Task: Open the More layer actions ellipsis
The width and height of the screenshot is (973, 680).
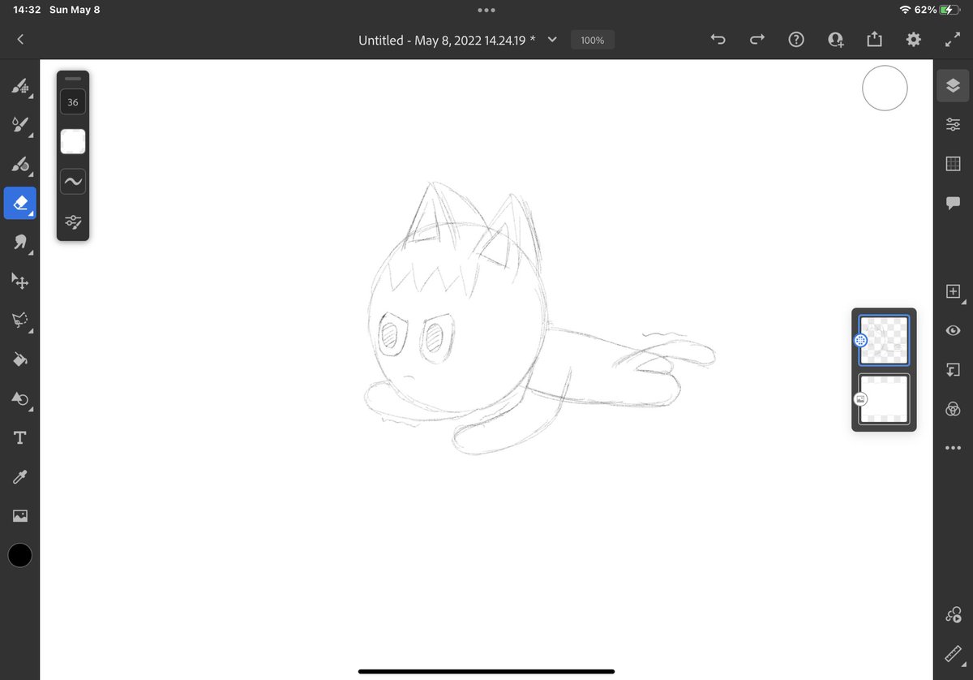Action: coord(953,448)
